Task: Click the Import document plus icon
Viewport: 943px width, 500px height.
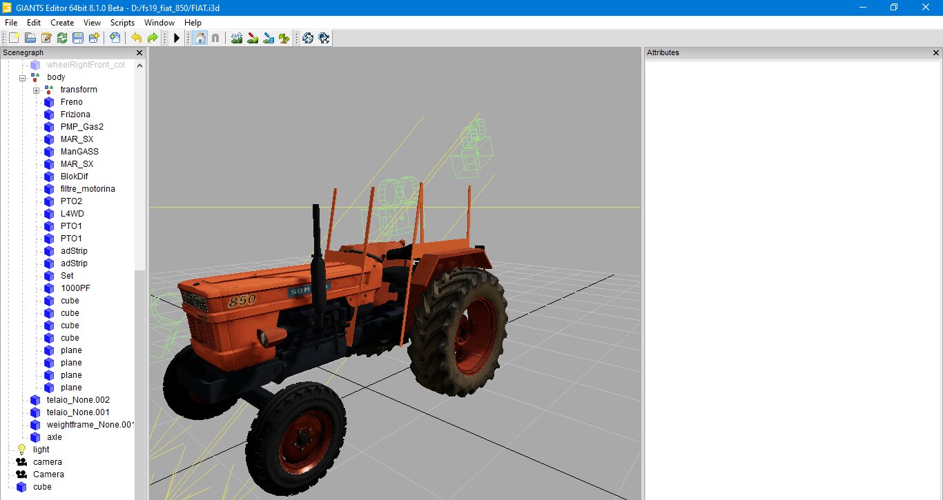Action: click(115, 38)
